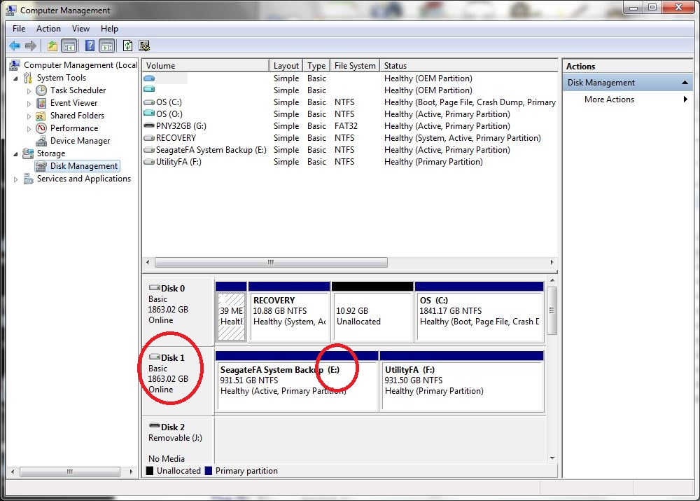The height and width of the screenshot is (501, 700).
Task: Open the Action menu
Action: click(48, 29)
